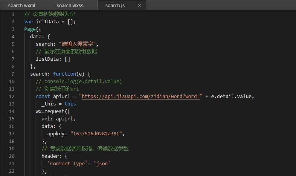Click the comment 显示在页面的数组数据
Image resolution: width=296 pixels, height=176 pixels.
(x=66, y=51)
